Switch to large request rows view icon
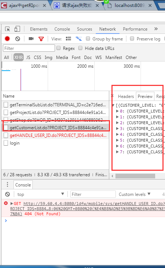This screenshot has height=268, width=165. (68, 39)
